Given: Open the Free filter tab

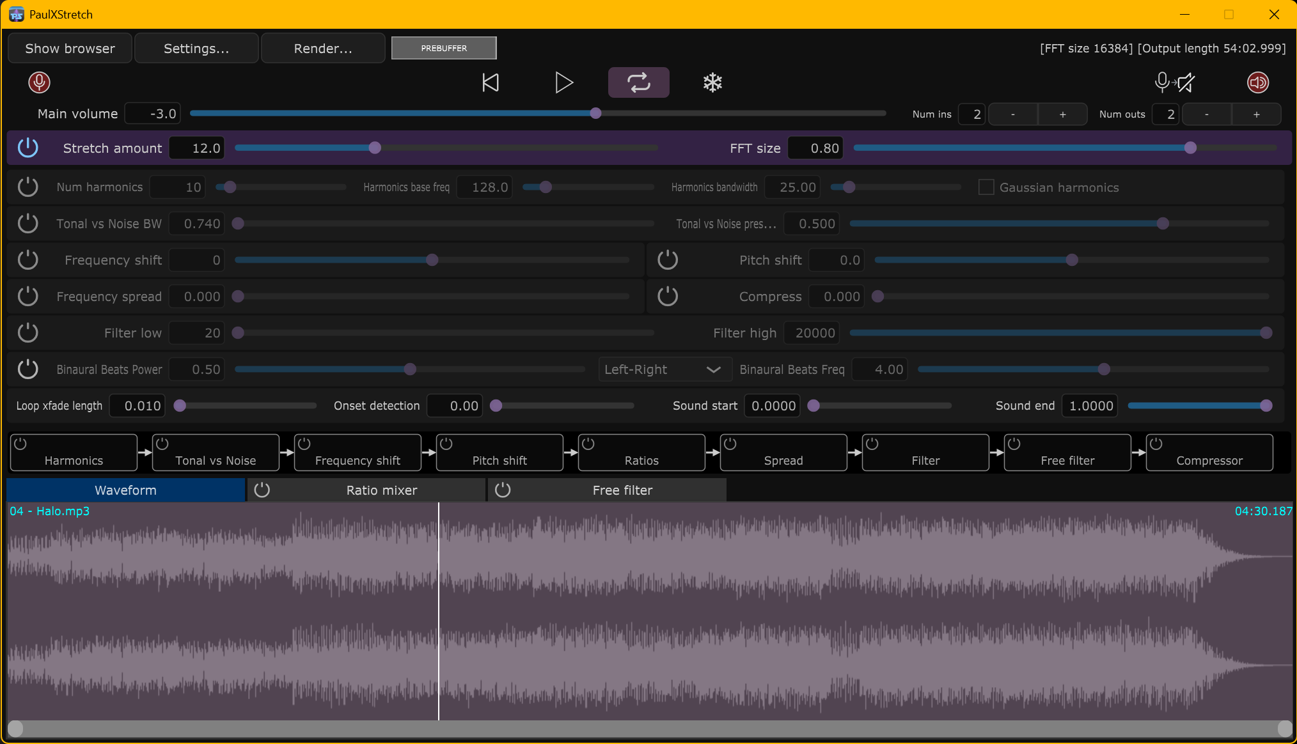Looking at the screenshot, I should [622, 490].
